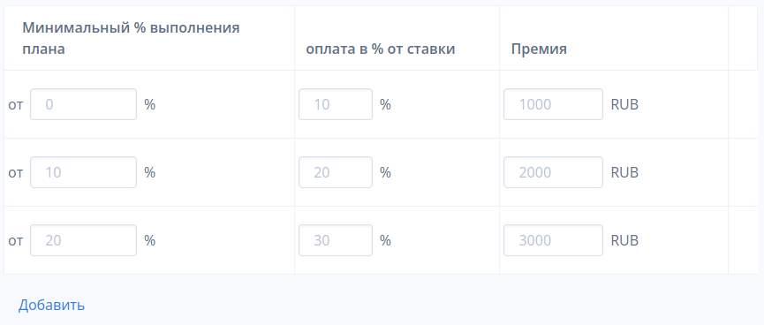
Task: Click the payment percent field showing 30
Action: pyautogui.click(x=336, y=240)
